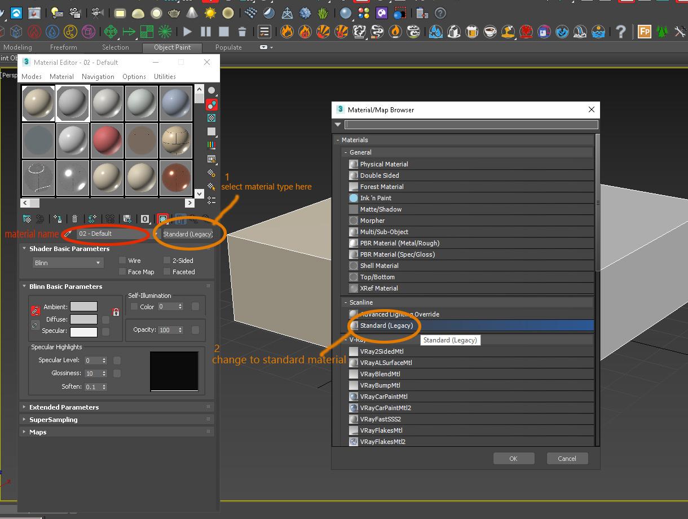The image size is (688, 519).
Task: Click the V-Ray sun light icon
Action: point(210,12)
